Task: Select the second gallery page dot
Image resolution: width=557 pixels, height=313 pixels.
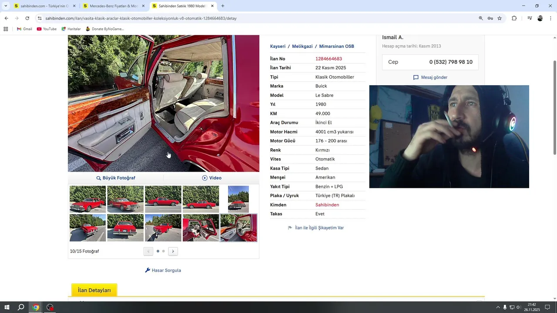Action: [164, 251]
